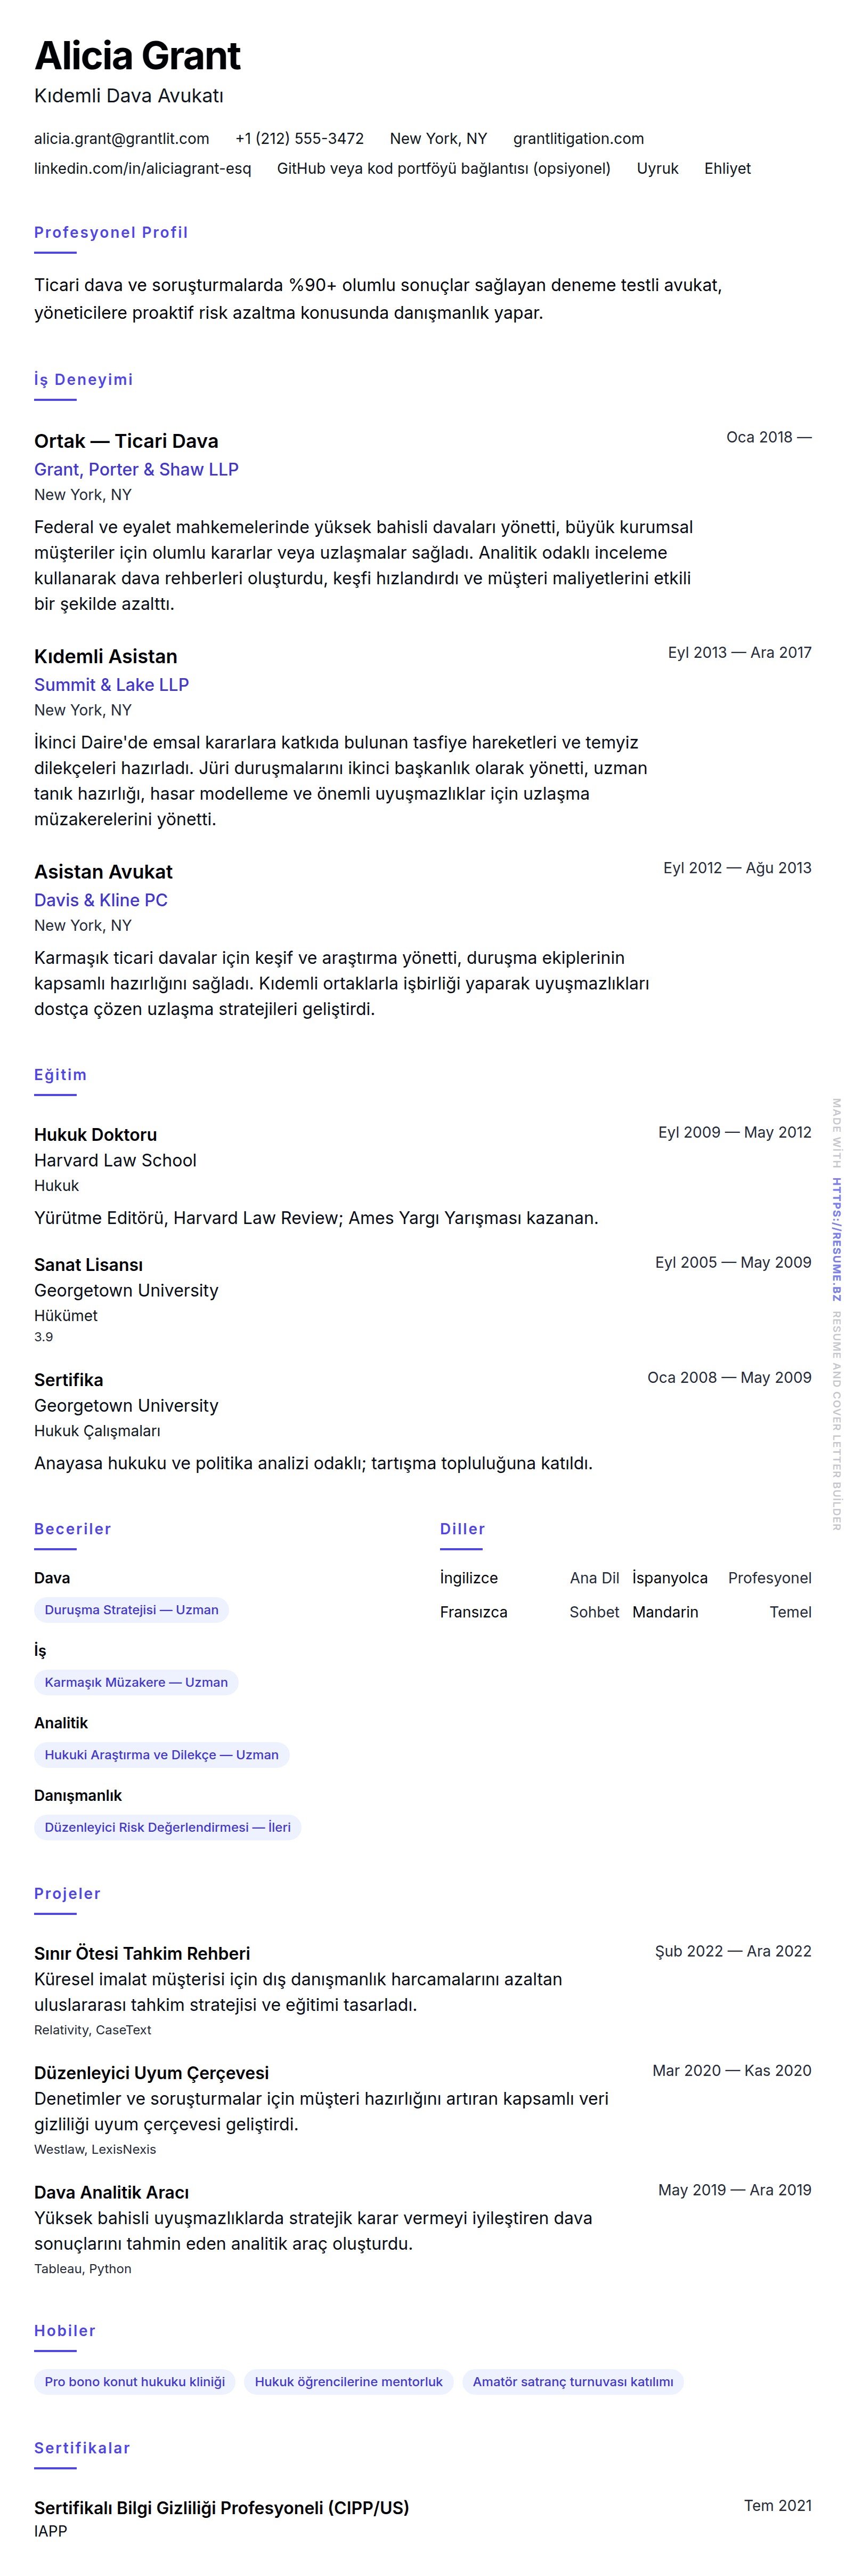846x2576 pixels.
Task: Click the Pro bono konut hukuku kliniği tag
Action: [134, 2382]
